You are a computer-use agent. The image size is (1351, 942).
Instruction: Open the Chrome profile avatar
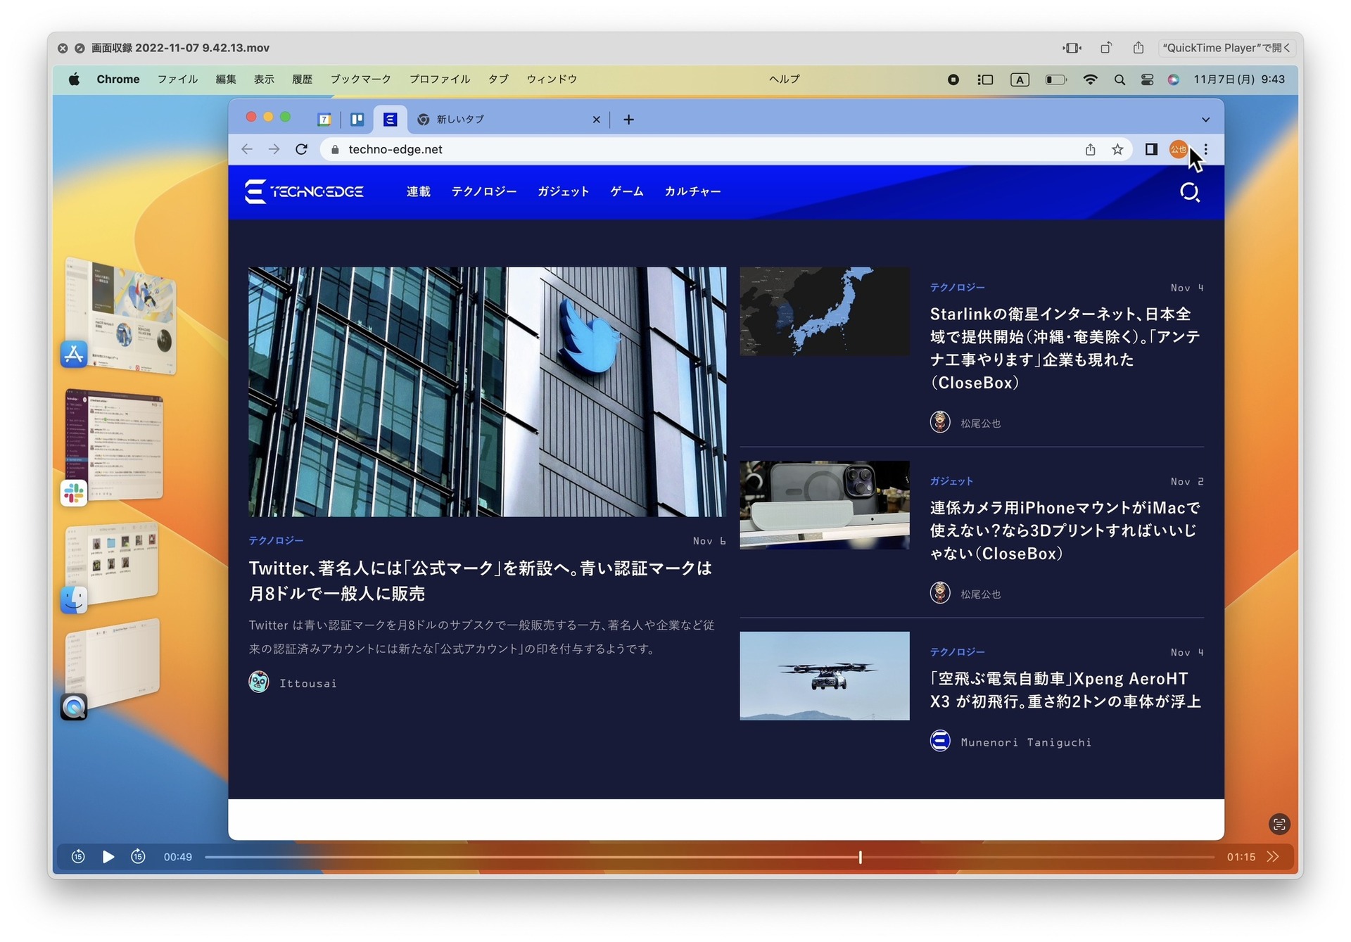pyautogui.click(x=1178, y=149)
